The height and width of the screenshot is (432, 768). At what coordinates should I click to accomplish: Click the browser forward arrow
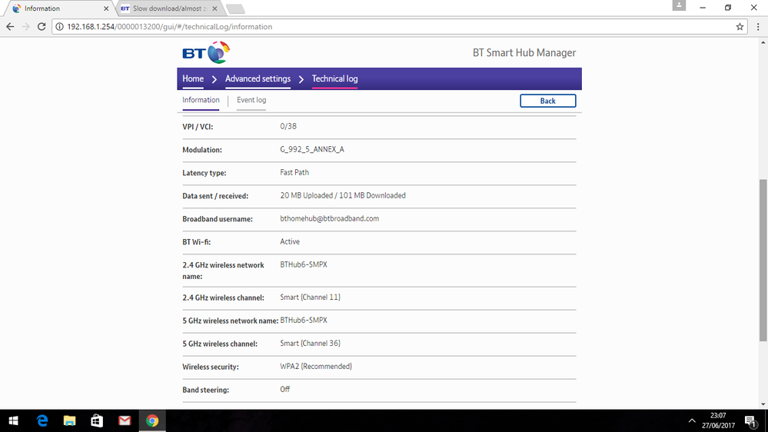point(26,27)
